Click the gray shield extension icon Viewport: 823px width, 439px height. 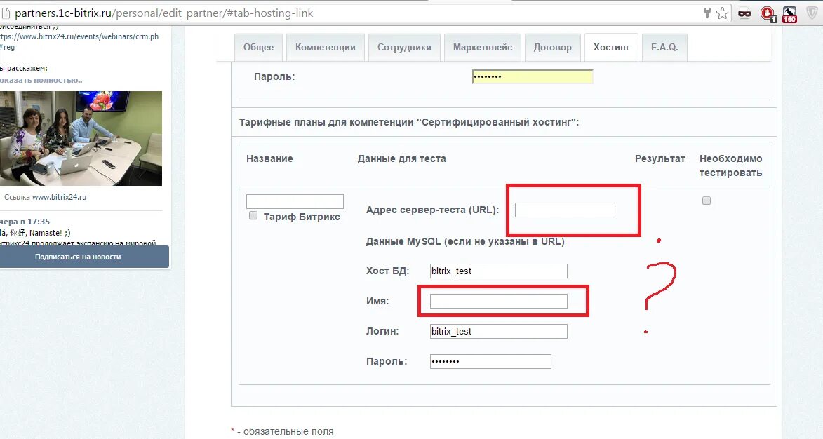pos(812,13)
